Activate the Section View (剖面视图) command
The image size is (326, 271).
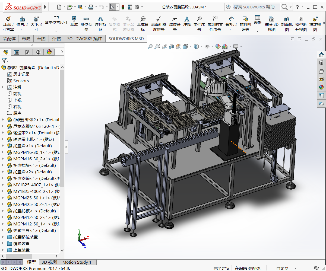[287, 24]
